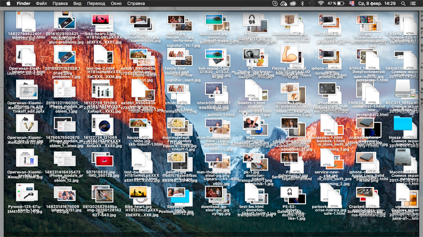Open Spotlight search magnifier
The image size is (423, 237).
coord(403,4)
